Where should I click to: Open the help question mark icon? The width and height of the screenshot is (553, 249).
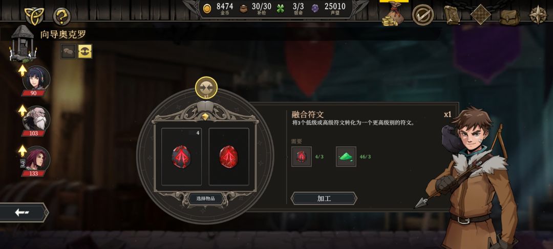click(x=62, y=16)
